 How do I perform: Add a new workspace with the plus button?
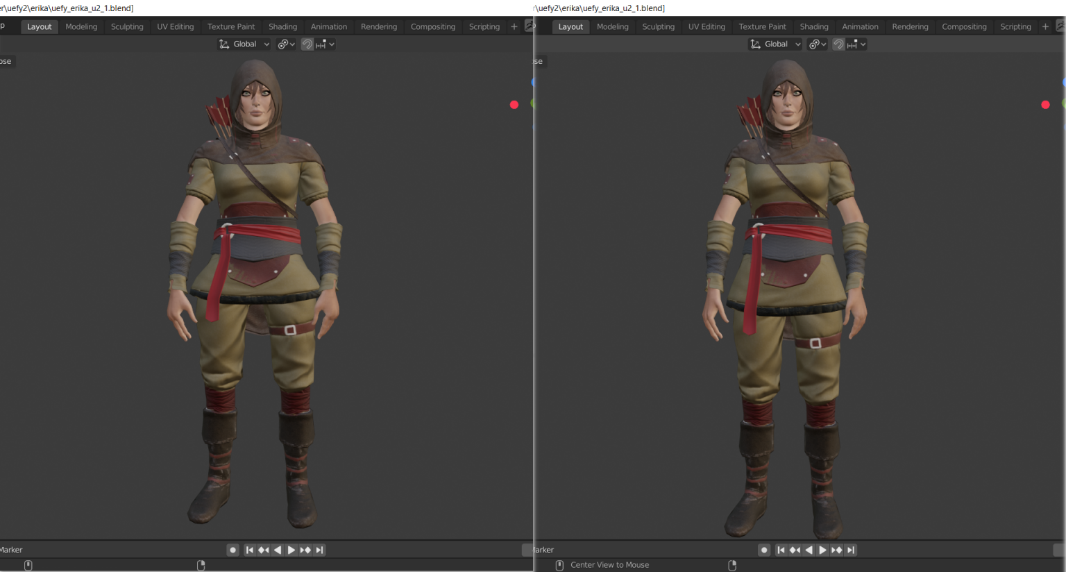click(x=514, y=26)
